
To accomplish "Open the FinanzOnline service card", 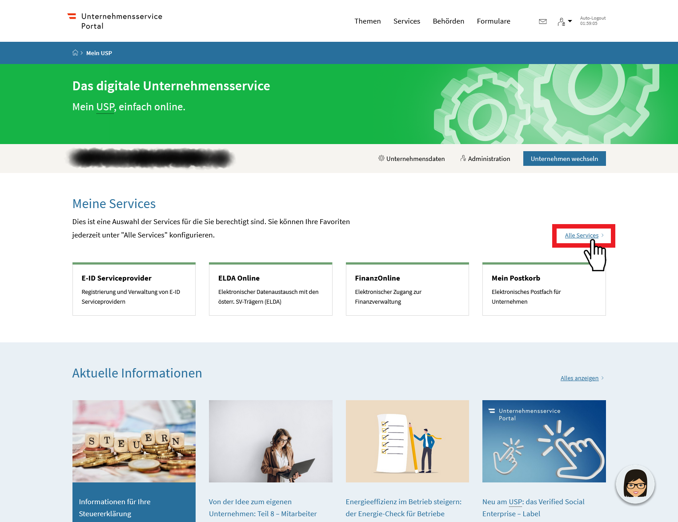I will 407,289.
